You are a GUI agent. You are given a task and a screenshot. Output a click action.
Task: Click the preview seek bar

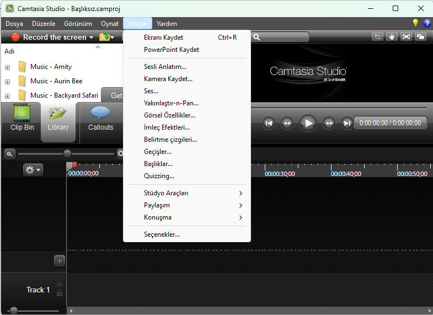pyautogui.click(x=339, y=108)
